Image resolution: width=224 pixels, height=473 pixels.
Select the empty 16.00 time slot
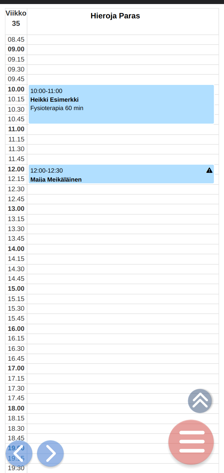tap(123, 329)
